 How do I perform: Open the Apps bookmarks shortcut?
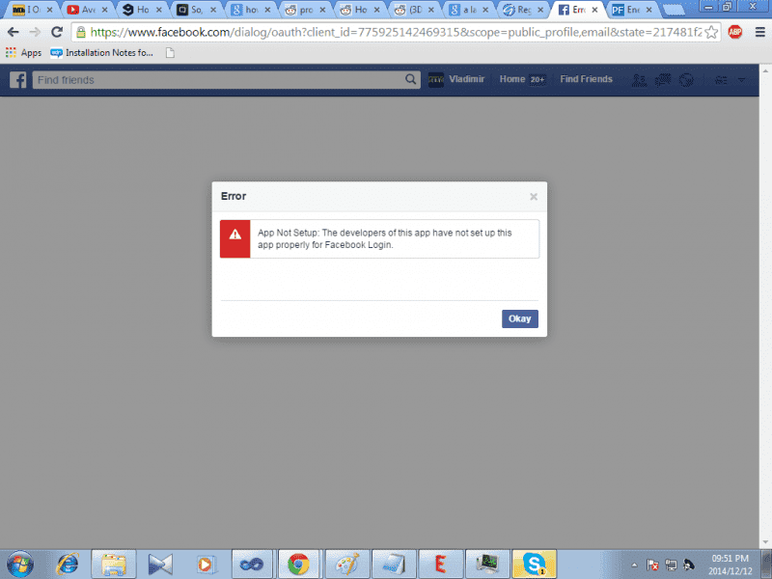click(23, 53)
